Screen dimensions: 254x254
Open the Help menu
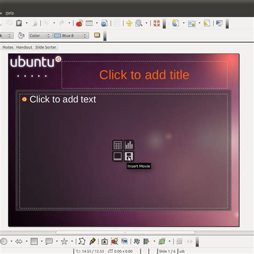tap(10, 13)
